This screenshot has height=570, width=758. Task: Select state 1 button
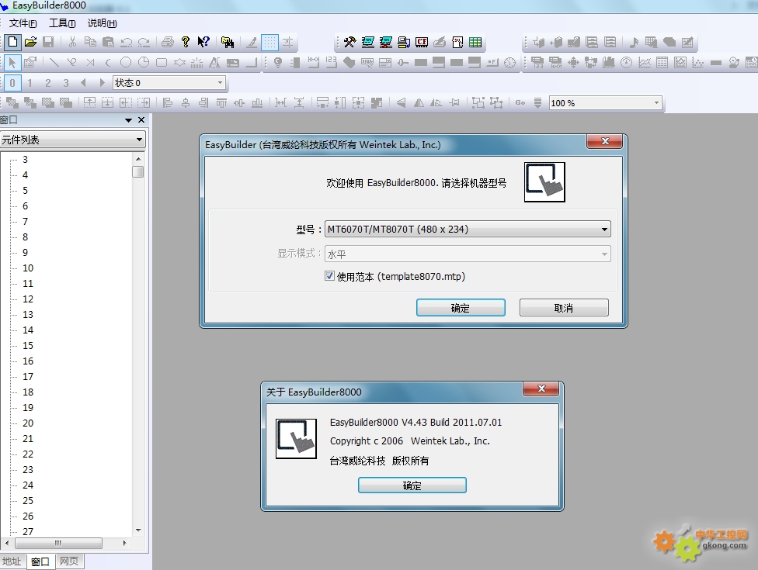[x=30, y=83]
